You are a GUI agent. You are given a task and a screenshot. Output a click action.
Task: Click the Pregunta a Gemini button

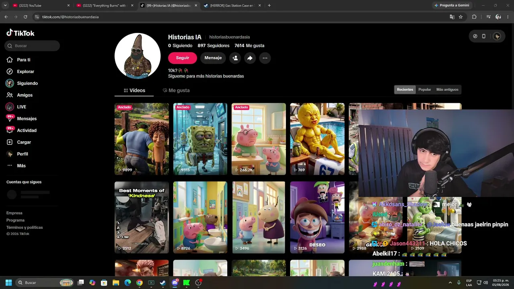pyautogui.click(x=452, y=6)
